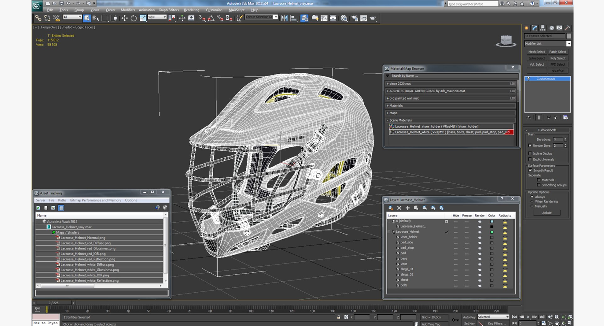Click the ViewCube in viewport

506,41
